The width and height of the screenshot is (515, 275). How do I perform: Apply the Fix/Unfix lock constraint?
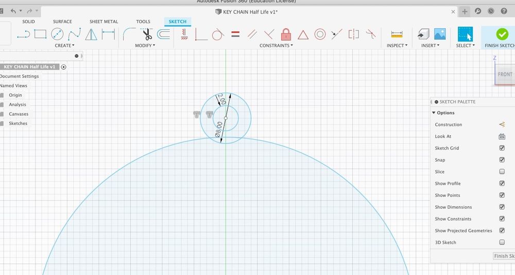click(x=286, y=34)
